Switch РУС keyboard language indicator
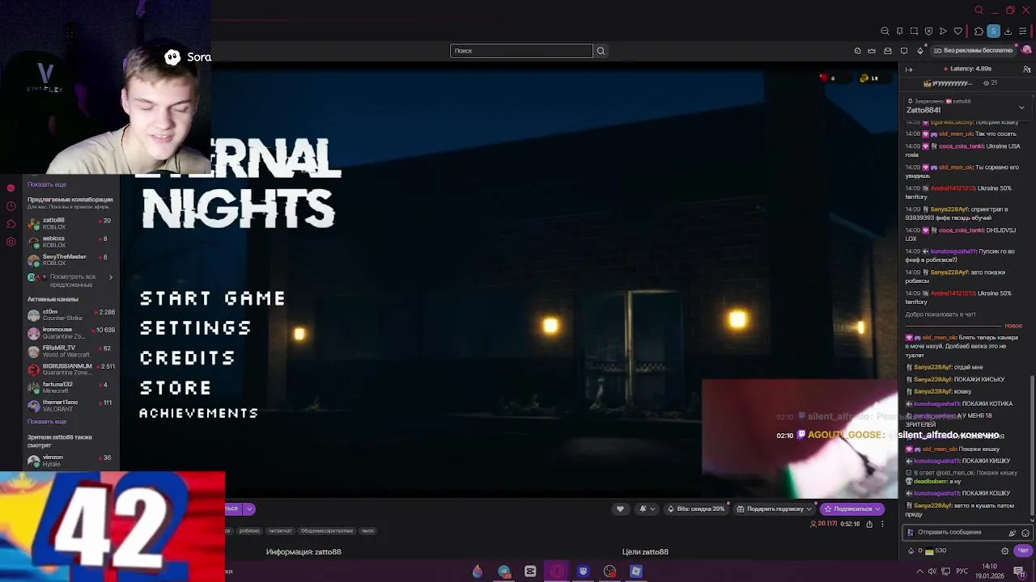This screenshot has height=582, width=1036. pos(963,571)
